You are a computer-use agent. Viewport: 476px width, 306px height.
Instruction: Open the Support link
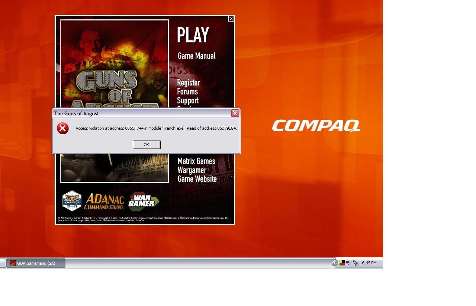point(188,100)
